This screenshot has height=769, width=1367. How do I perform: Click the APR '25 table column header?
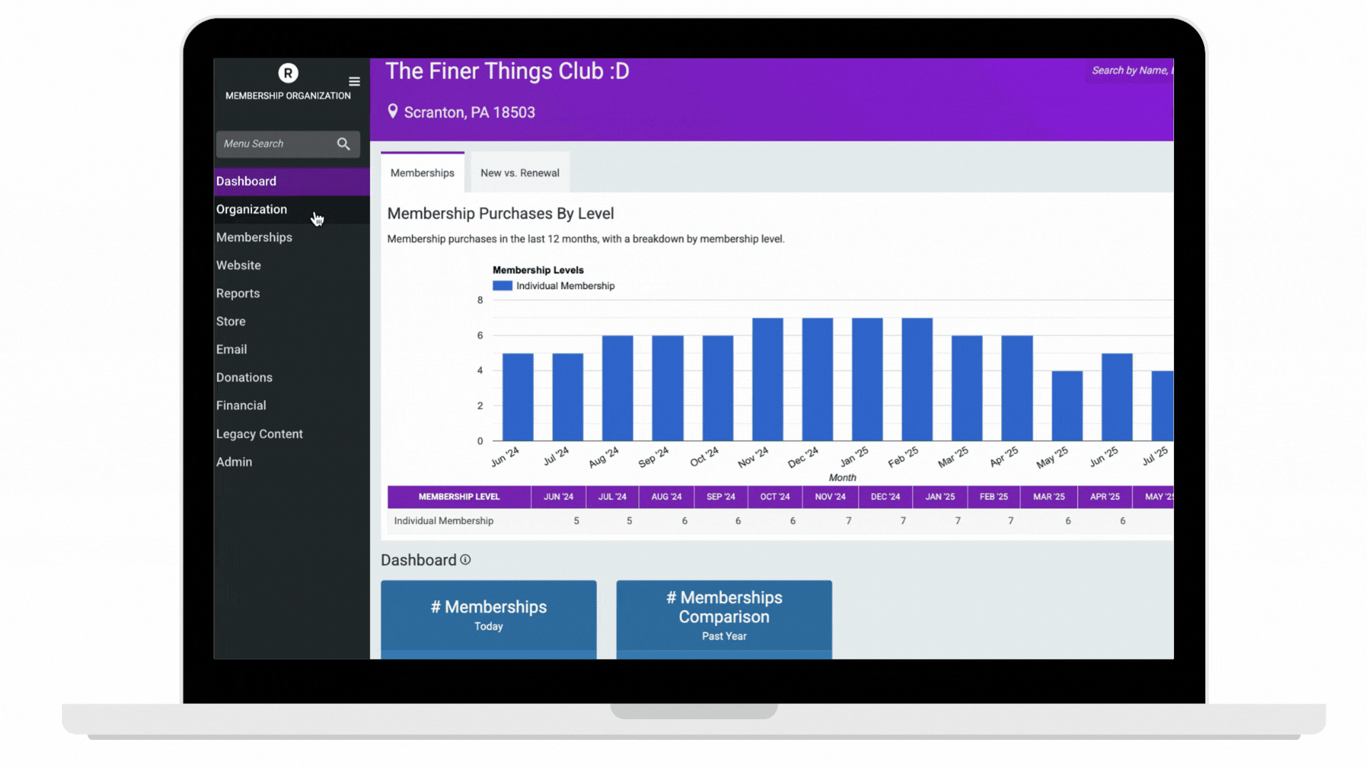click(x=1104, y=496)
